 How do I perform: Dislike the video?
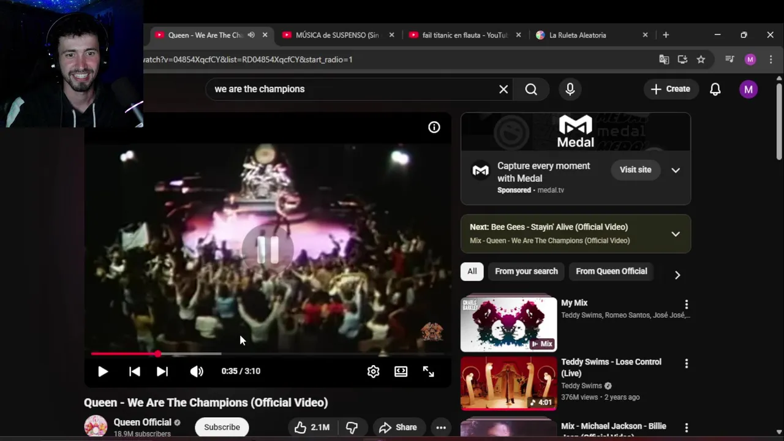point(352,428)
